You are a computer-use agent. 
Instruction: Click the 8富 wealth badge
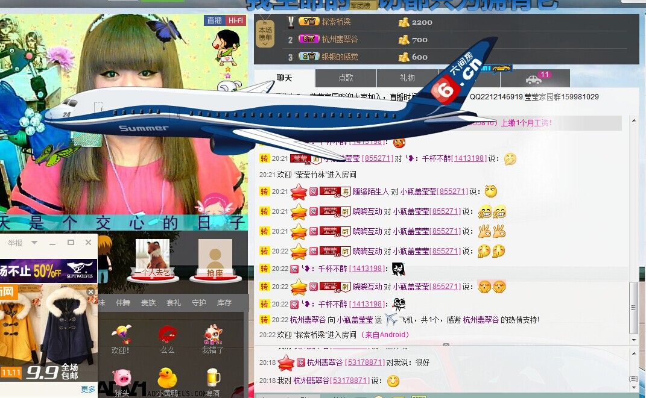(x=309, y=39)
